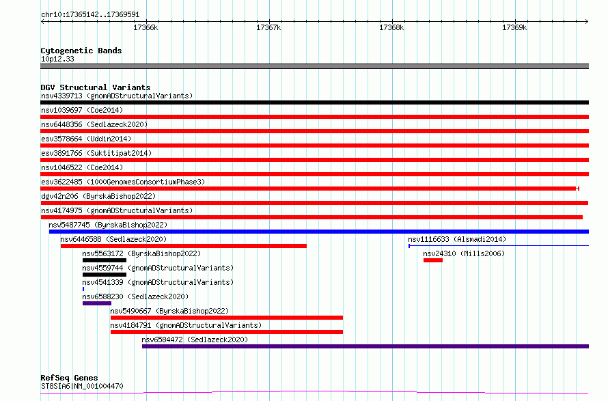Click the 17368k ruler tick label
Screen dimensions: 608x401
[391, 28]
